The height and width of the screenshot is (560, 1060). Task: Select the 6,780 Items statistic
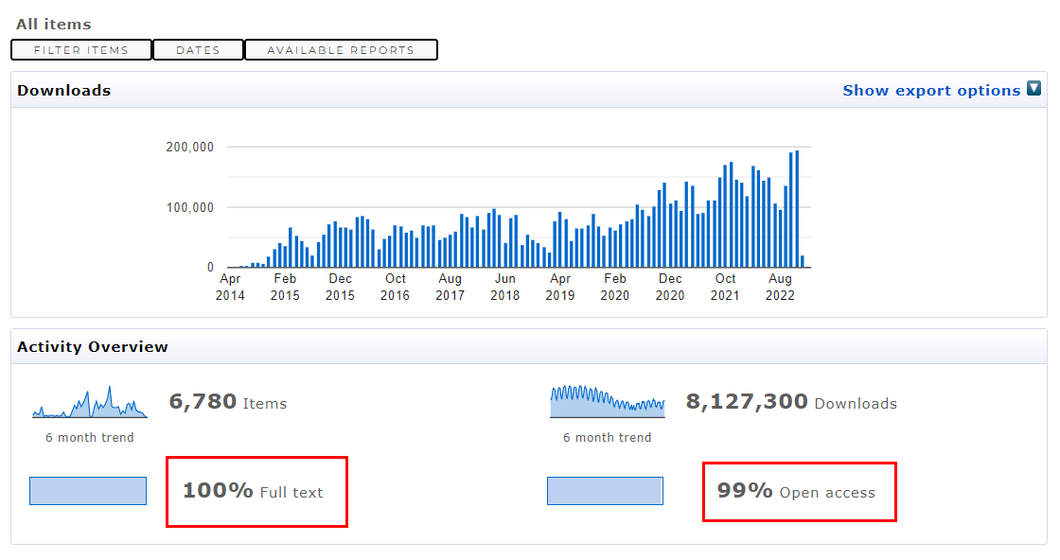(227, 403)
